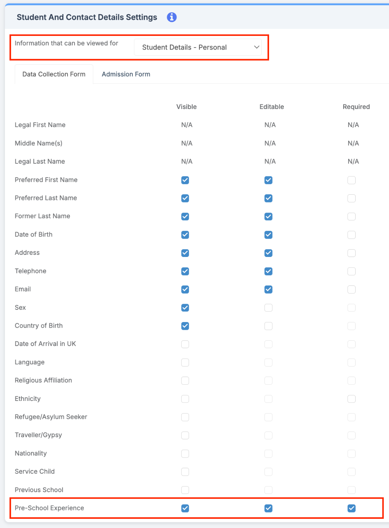Uncheck Editable for Preferred Last Name
Screen dimensions: 389x528
click(268, 198)
